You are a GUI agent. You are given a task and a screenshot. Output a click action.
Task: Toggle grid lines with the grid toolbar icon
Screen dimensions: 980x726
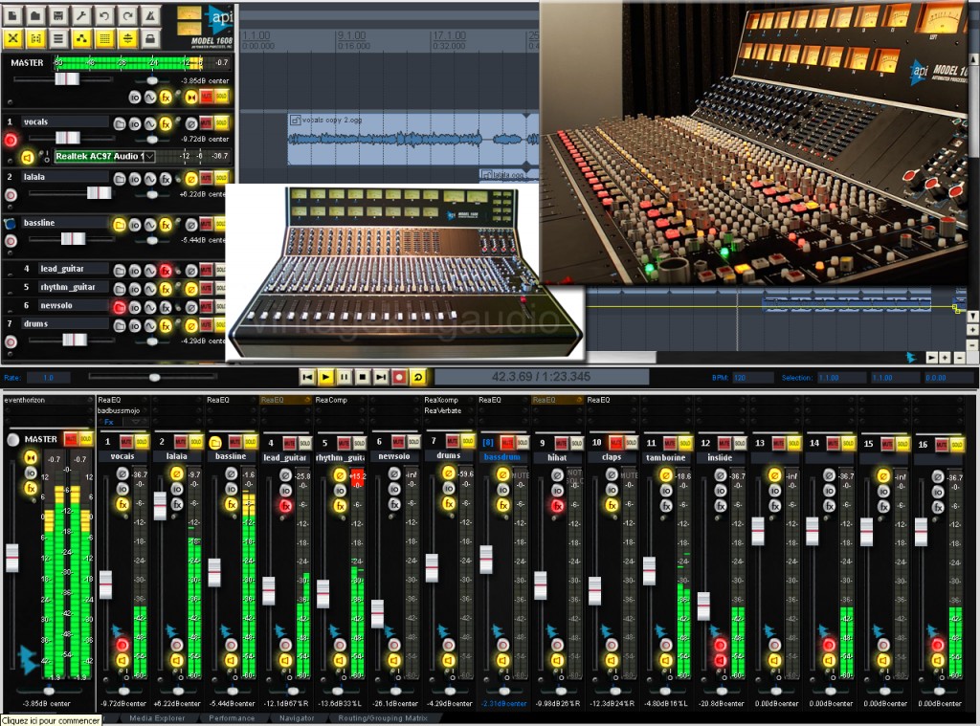(104, 38)
